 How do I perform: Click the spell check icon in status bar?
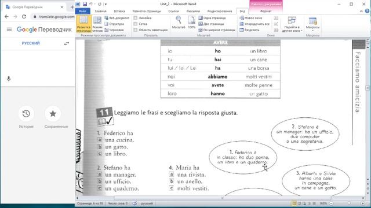[x=134, y=203]
